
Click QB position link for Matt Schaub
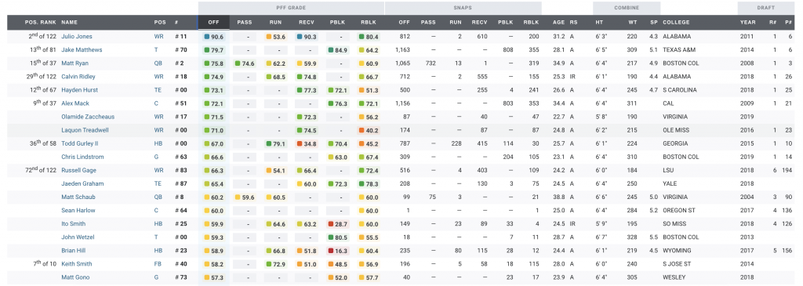pyautogui.click(x=158, y=197)
